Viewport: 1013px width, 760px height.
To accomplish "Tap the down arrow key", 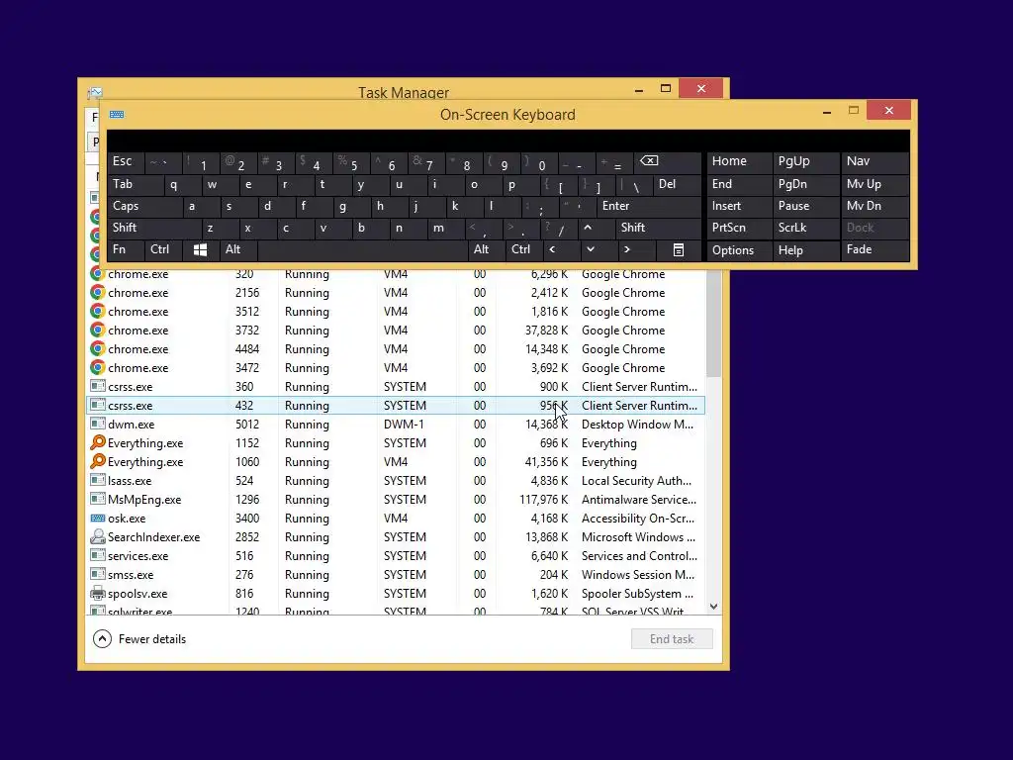I will point(590,249).
